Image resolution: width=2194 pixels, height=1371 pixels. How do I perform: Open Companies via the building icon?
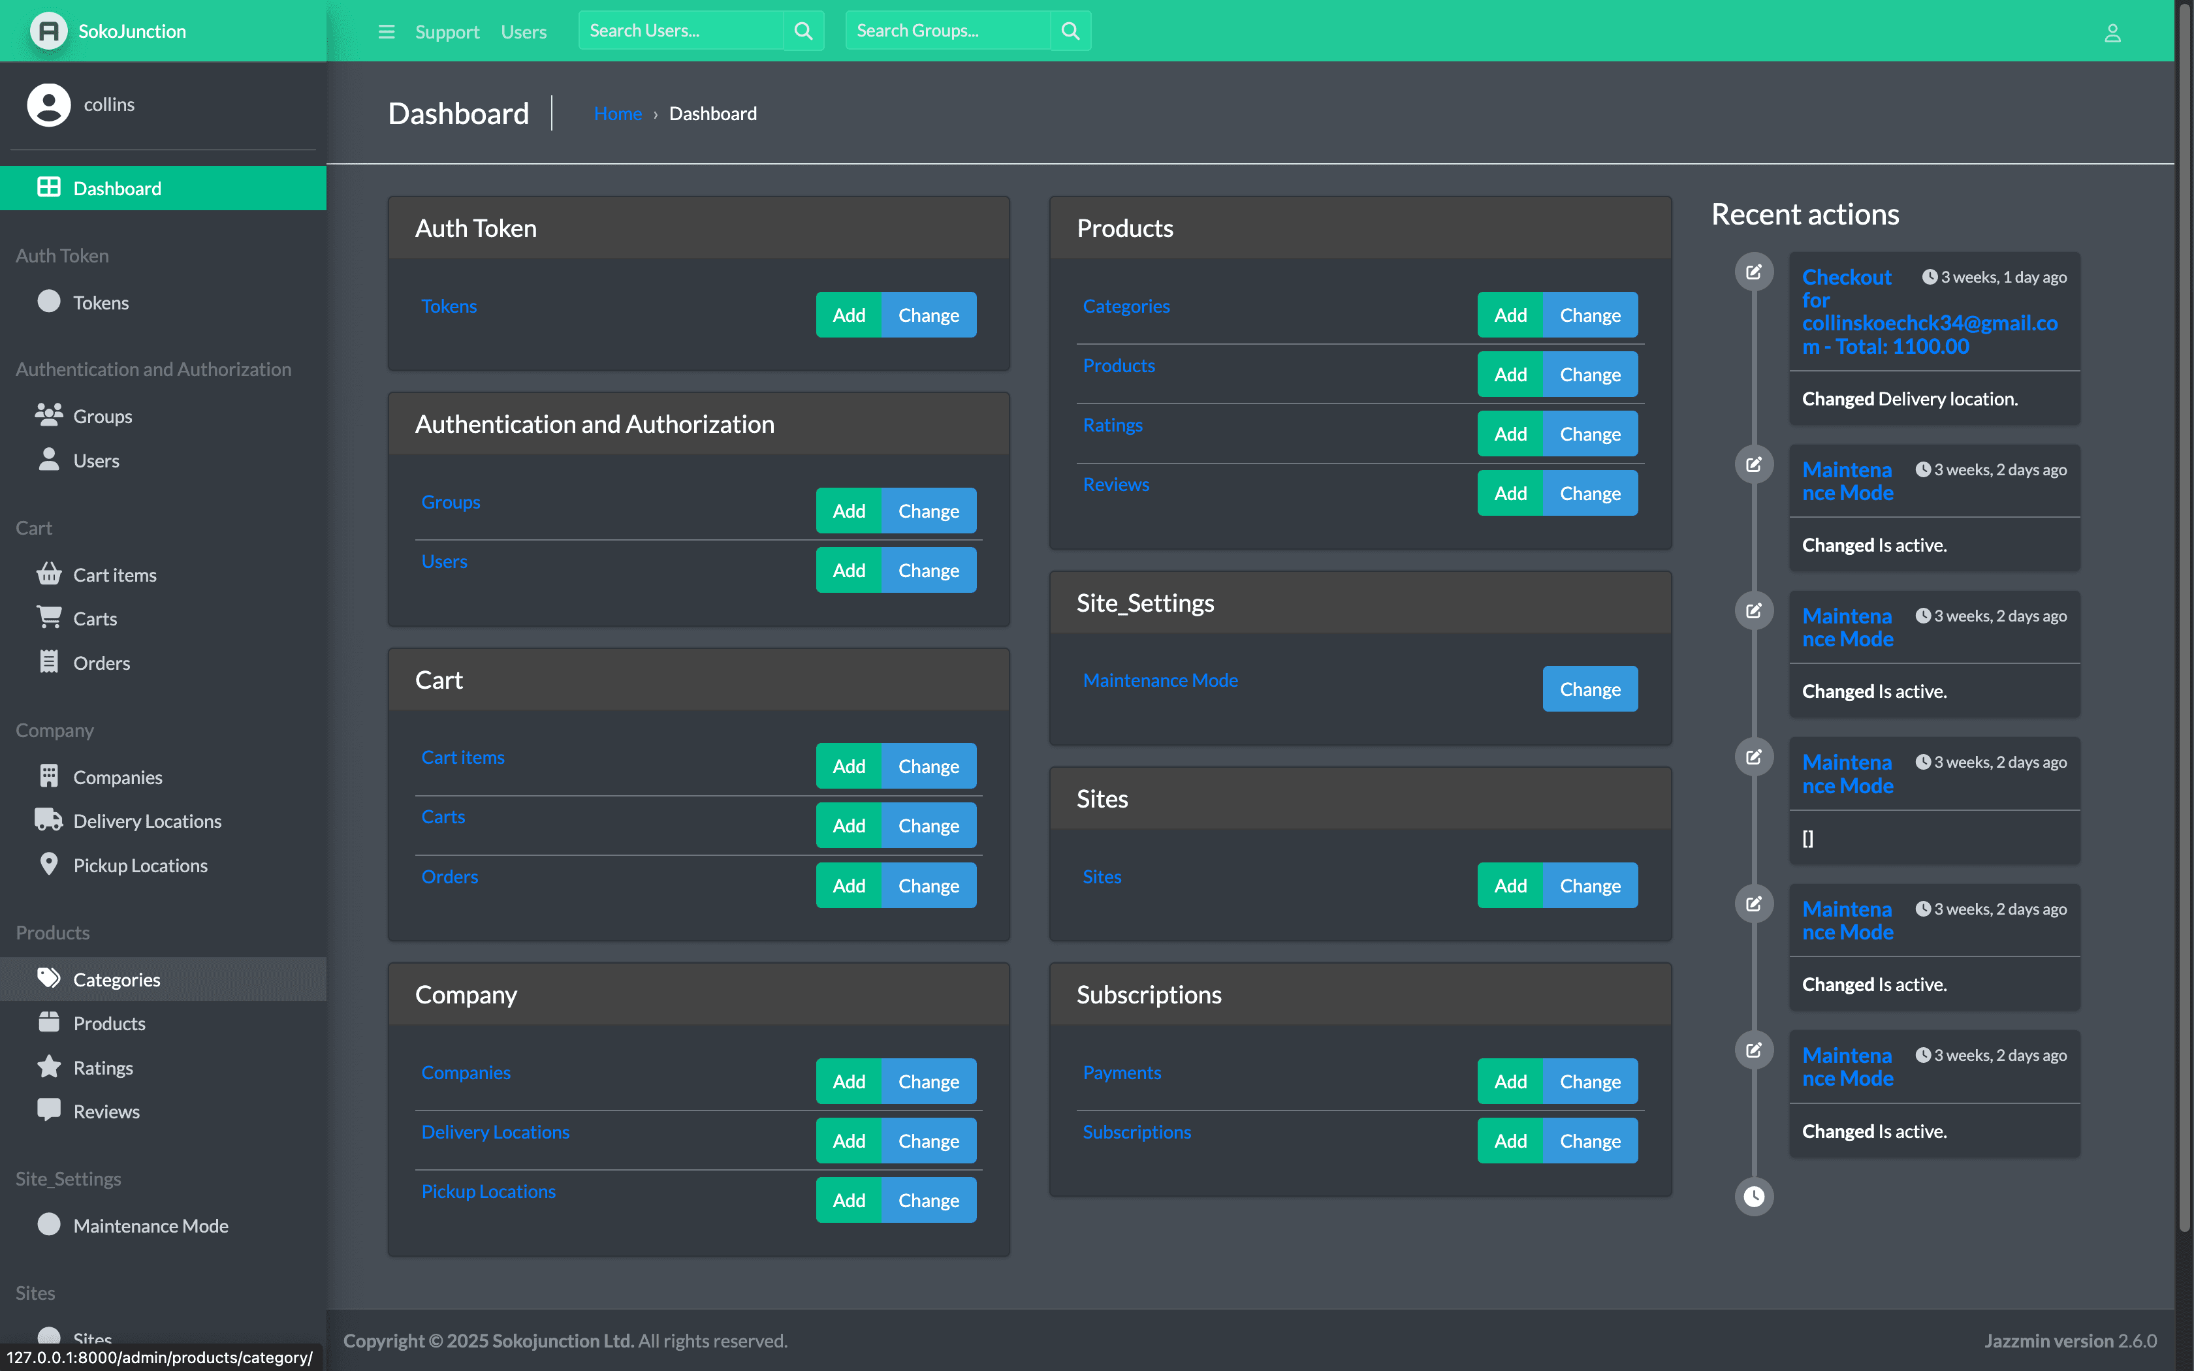click(x=48, y=776)
